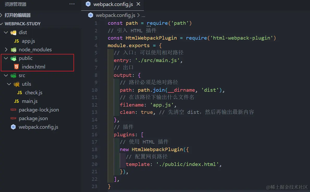Open the index.html file
The height and width of the screenshot is (192, 310).
pyautogui.click(x=33, y=67)
